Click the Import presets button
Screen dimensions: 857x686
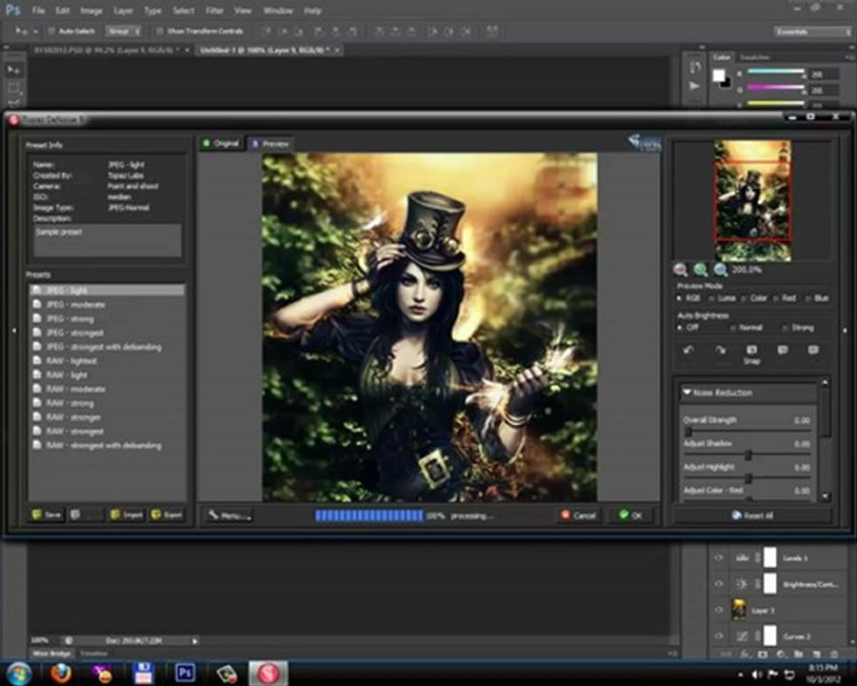(127, 514)
